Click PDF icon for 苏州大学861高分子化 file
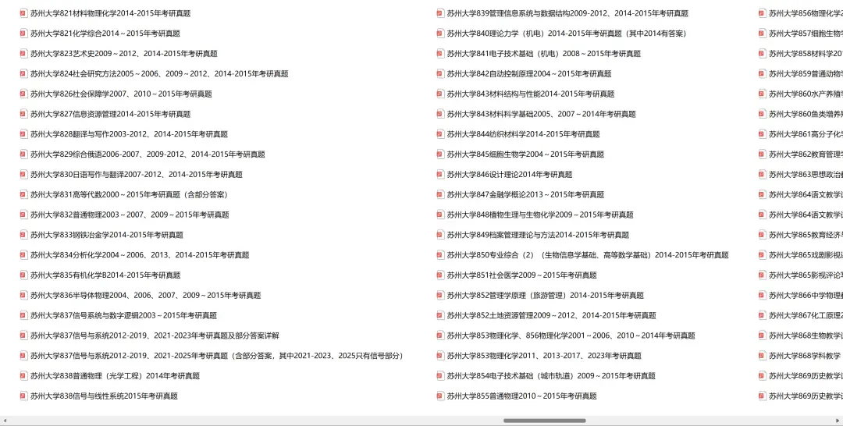The height and width of the screenshot is (426, 843). pos(763,133)
